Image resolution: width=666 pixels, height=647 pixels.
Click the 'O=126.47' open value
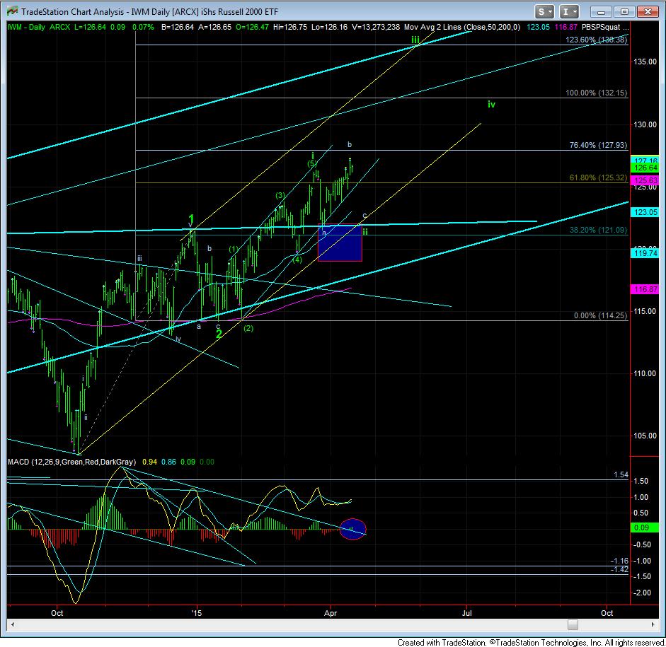(x=252, y=27)
